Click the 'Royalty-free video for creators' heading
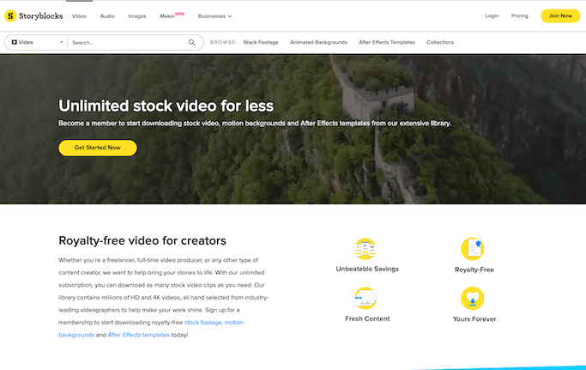Viewport: 586px width, 370px height. pyautogui.click(x=142, y=240)
